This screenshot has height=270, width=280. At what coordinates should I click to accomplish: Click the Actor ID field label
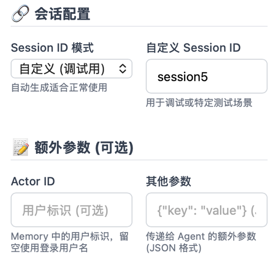[x=33, y=181]
